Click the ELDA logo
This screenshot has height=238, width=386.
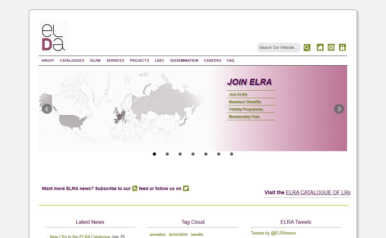pos(53,37)
